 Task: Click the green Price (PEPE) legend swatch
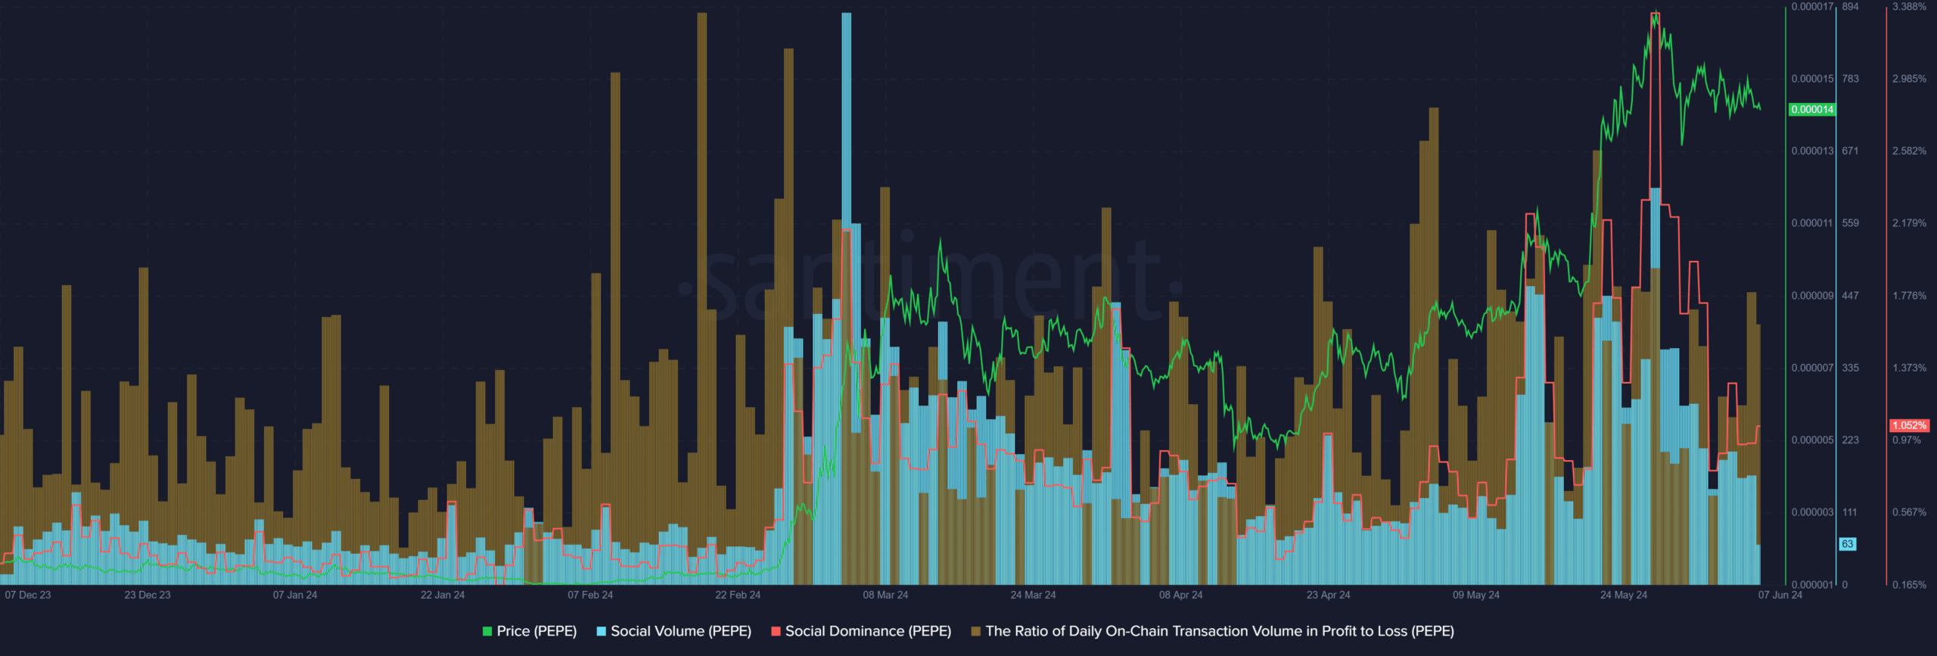click(487, 631)
